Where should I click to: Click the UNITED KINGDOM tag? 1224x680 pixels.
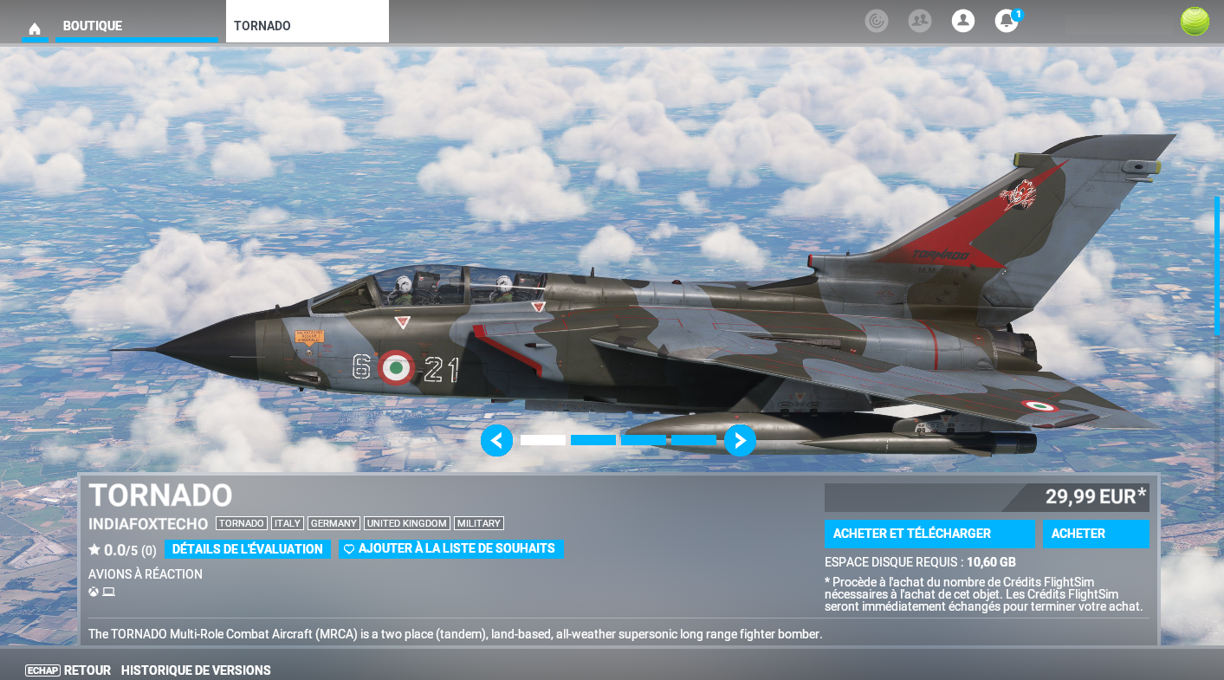coord(407,523)
